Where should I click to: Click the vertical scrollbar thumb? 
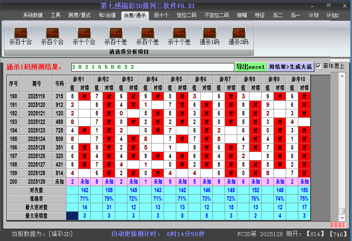coord(342,211)
